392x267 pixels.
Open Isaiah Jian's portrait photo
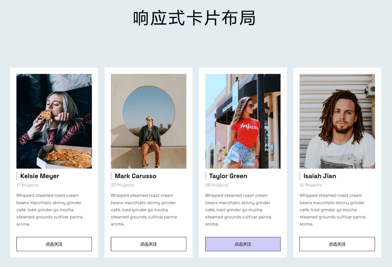click(337, 121)
